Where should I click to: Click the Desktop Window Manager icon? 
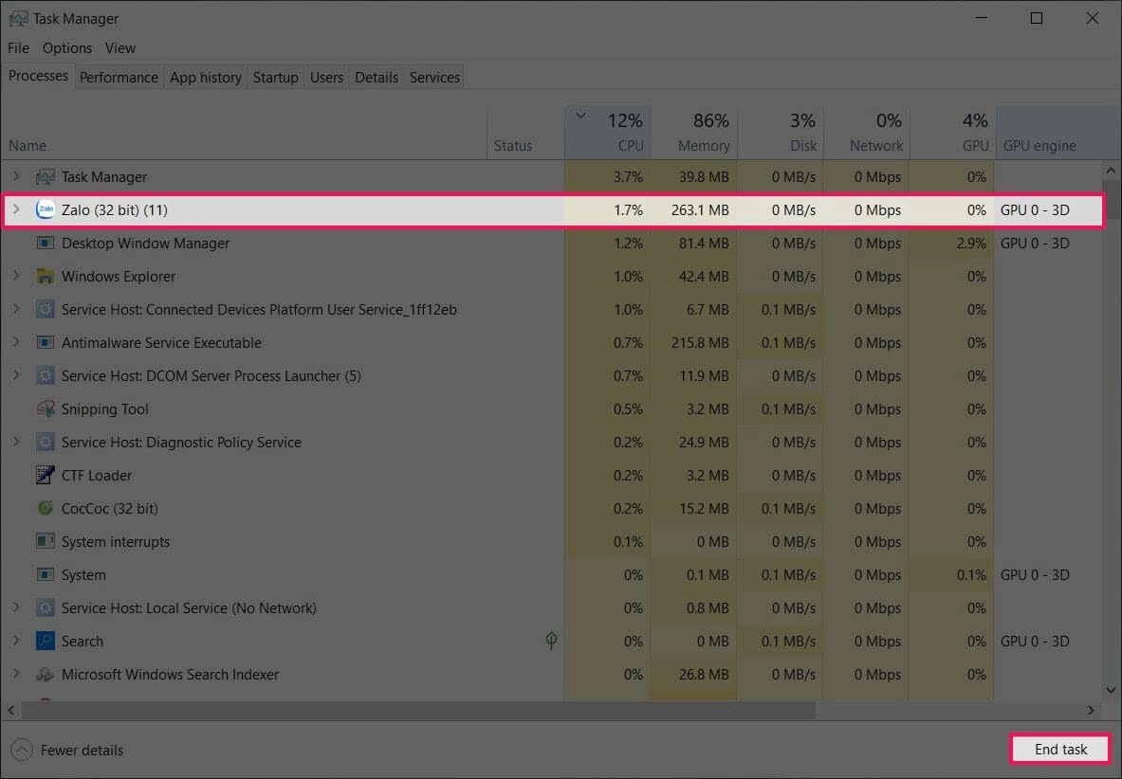pyautogui.click(x=46, y=243)
